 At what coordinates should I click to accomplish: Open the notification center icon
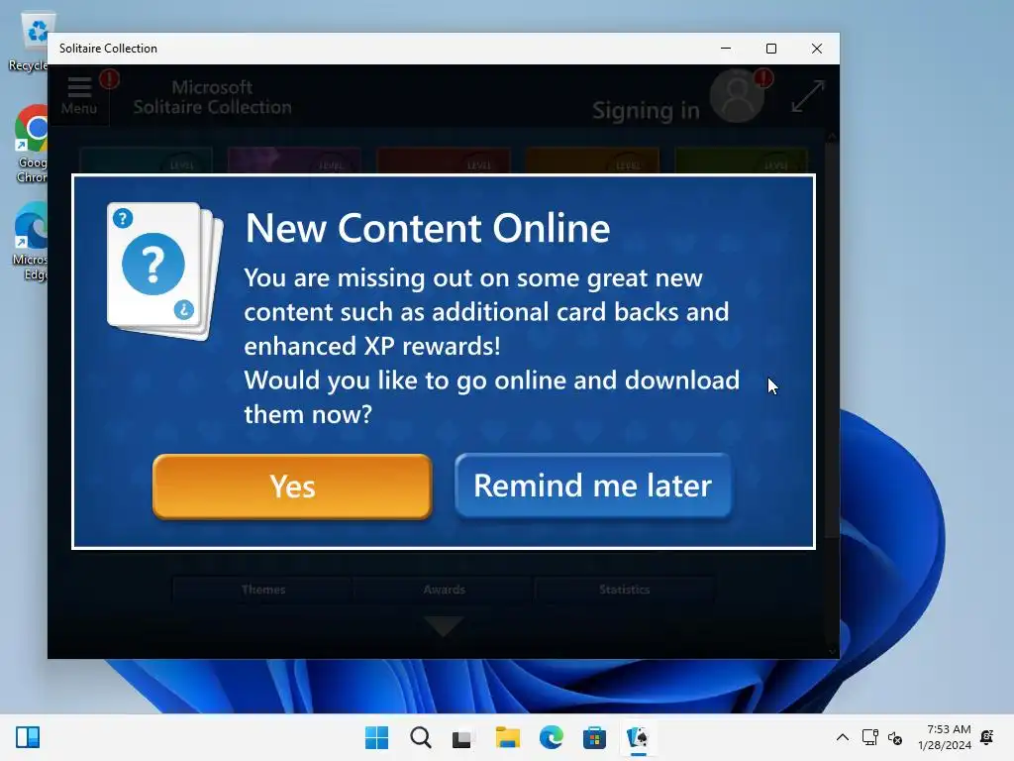click(x=987, y=737)
